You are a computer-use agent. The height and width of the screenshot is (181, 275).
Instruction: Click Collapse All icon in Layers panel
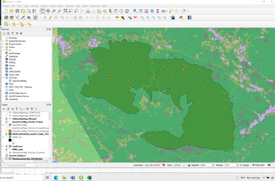coord(32,109)
